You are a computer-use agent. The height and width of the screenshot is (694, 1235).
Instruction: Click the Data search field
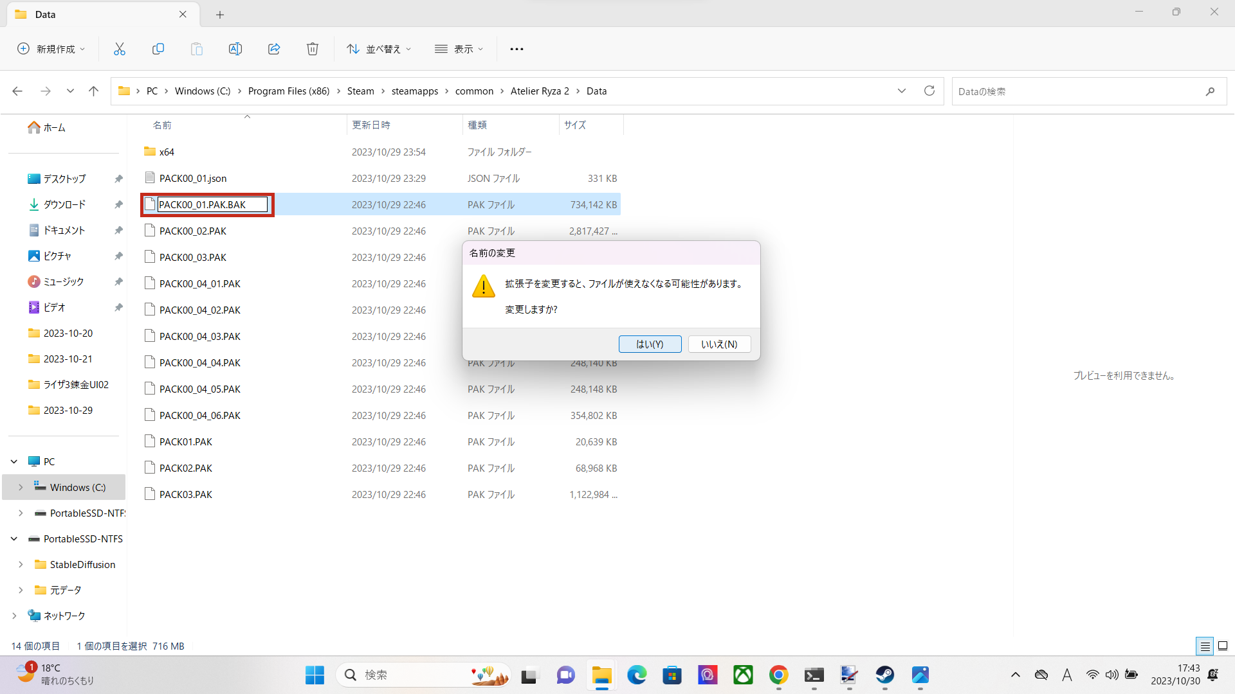[x=1089, y=91]
